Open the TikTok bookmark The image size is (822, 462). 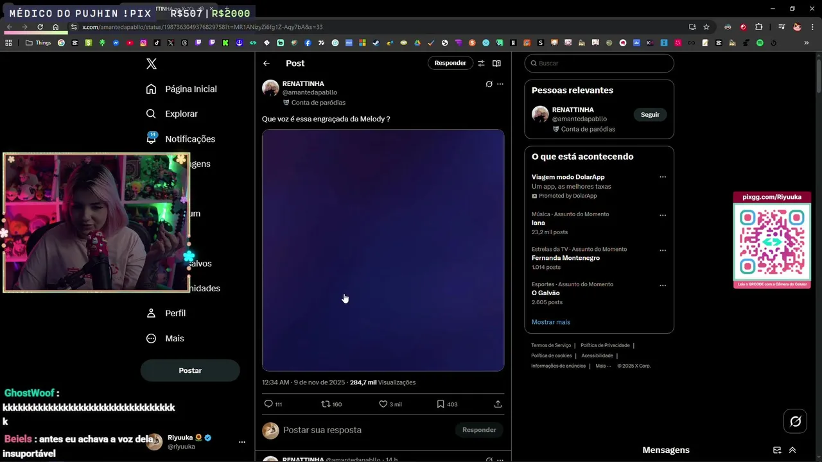(157, 43)
